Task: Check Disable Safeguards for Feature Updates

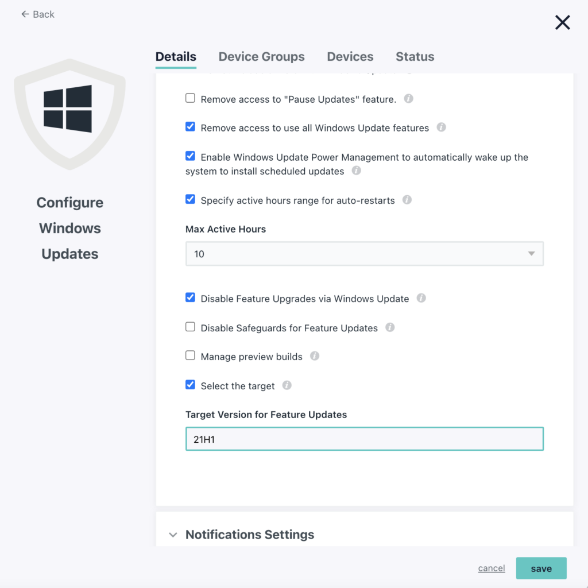Action: point(190,327)
